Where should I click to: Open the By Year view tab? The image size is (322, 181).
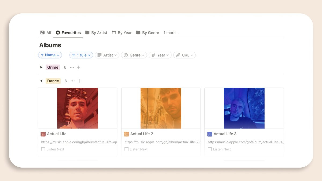coord(122,33)
